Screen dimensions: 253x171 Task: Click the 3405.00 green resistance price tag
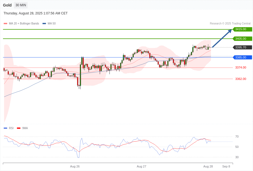[x=242, y=39]
